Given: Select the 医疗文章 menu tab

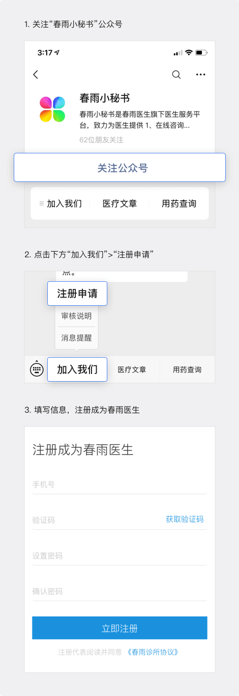Looking at the screenshot, I should [x=119, y=203].
